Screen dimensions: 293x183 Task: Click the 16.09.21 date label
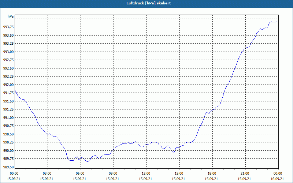click(277, 179)
